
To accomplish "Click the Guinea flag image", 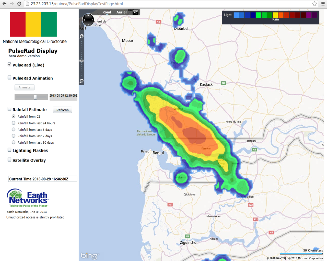I will (33, 24).
